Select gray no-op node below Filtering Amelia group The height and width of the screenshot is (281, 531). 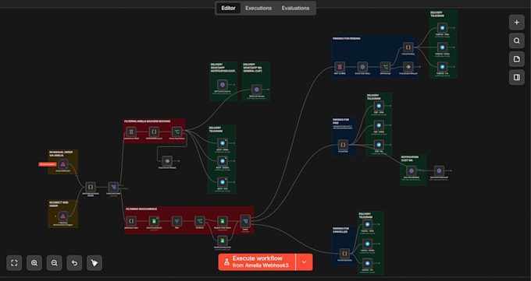pyautogui.click(x=167, y=161)
